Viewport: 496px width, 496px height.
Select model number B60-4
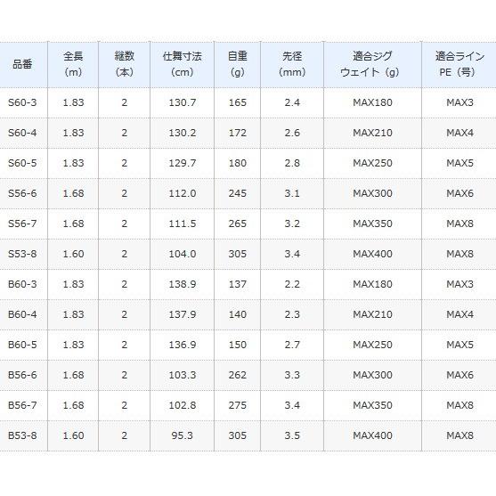(x=22, y=314)
